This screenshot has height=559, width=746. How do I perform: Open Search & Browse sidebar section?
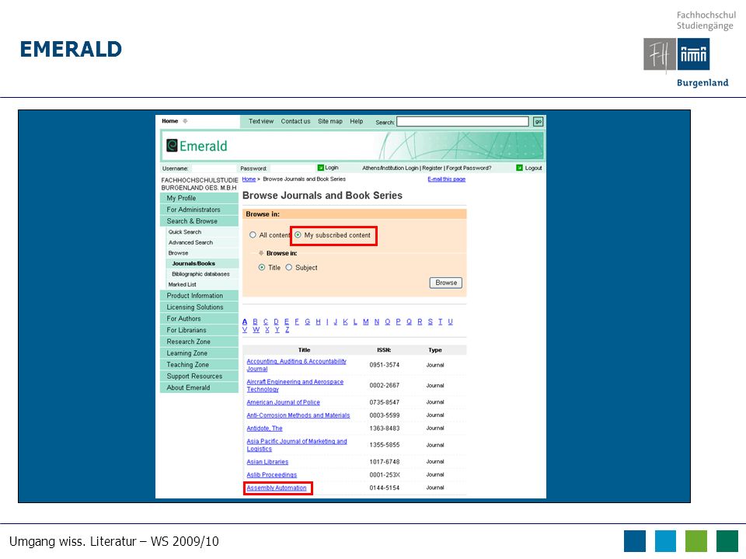pos(200,221)
